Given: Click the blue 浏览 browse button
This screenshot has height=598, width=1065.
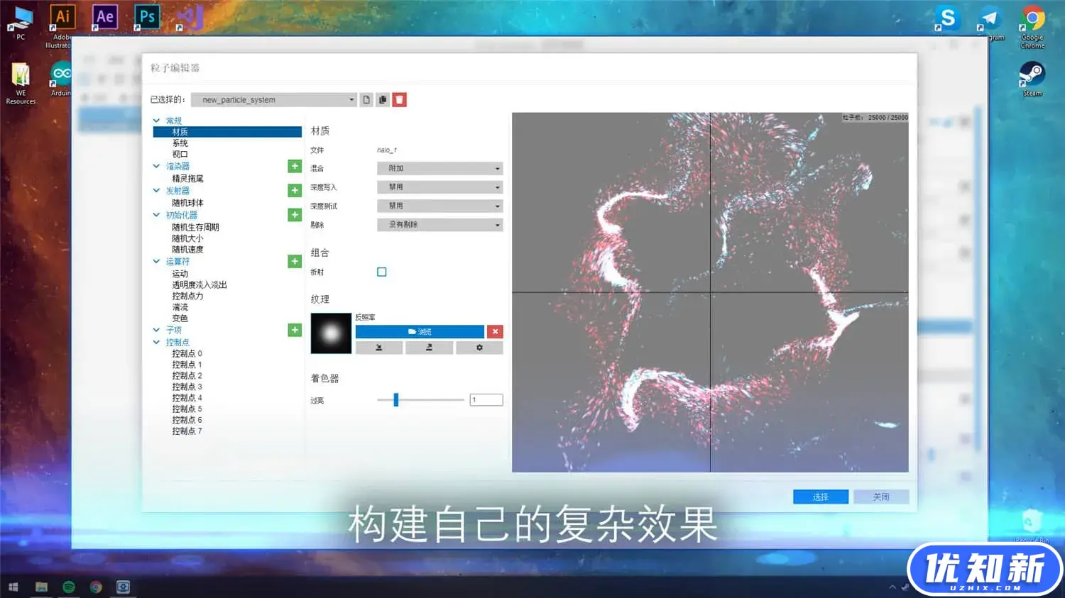Looking at the screenshot, I should pyautogui.click(x=420, y=331).
